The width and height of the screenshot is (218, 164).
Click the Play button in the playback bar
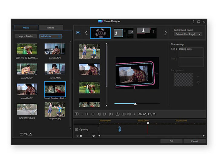(87, 114)
